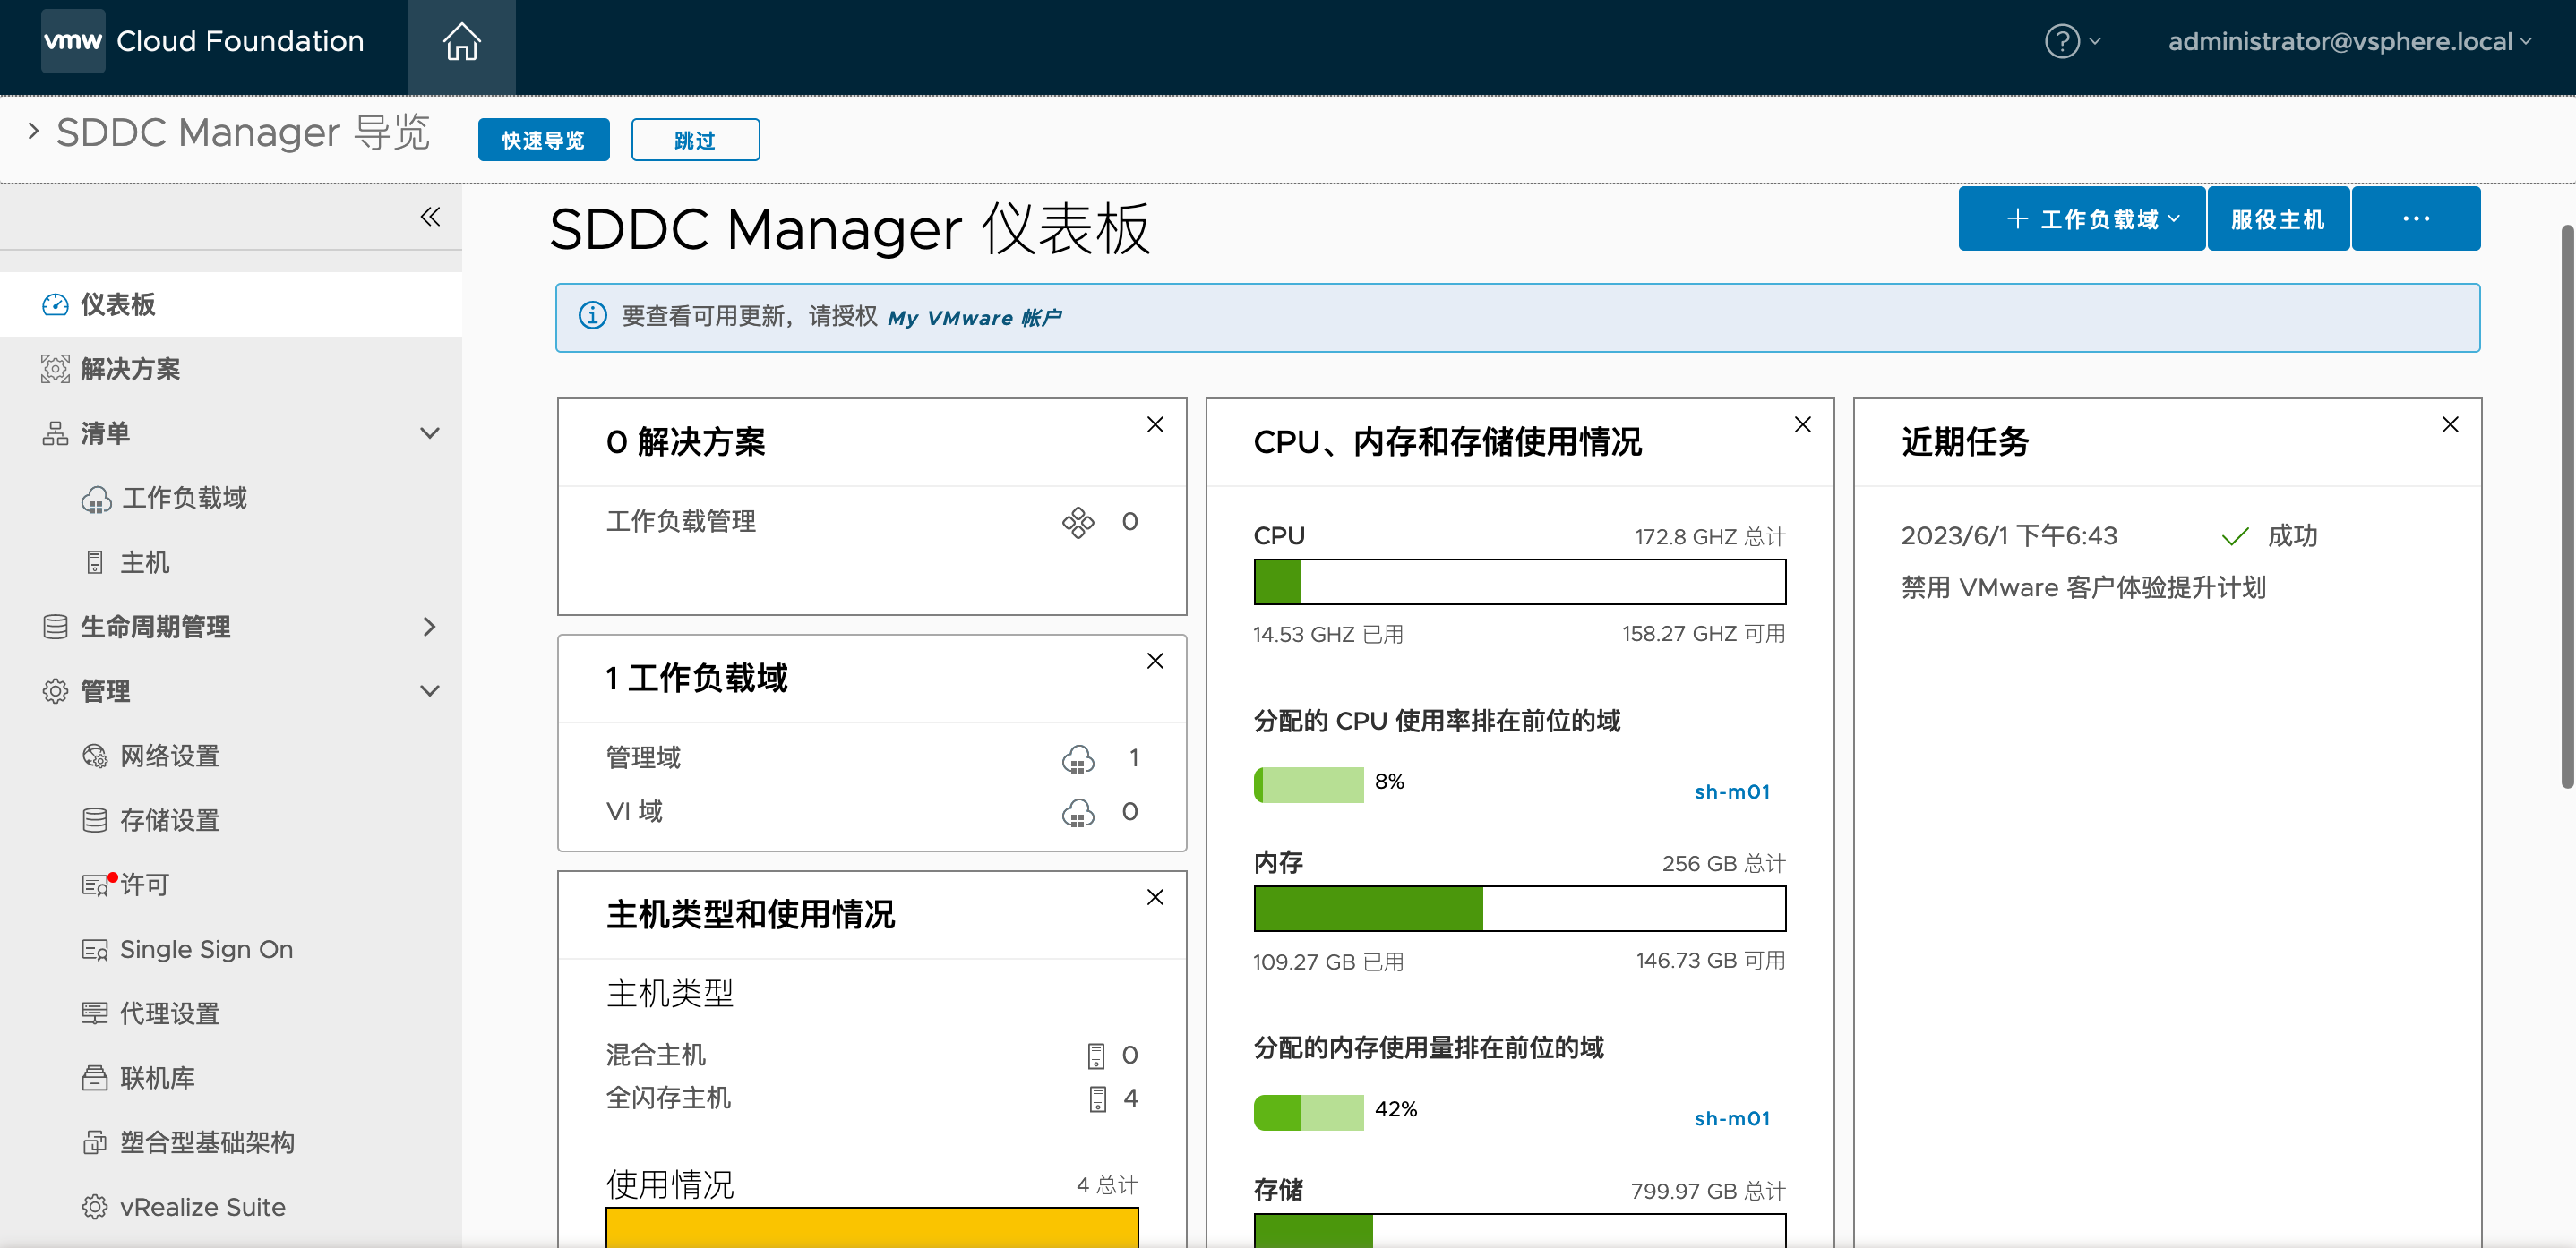Screen dimensions: 2576x1248
Task: Open the administrator@vsphere.local user dropdown
Action: pos(2349,41)
